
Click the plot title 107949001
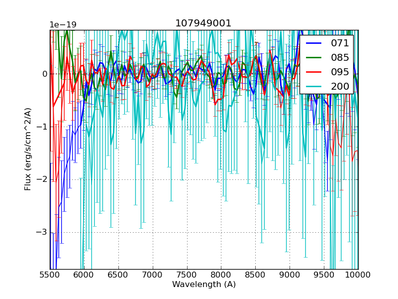(203, 23)
